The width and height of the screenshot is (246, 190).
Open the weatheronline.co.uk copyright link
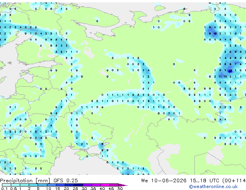tap(213, 187)
